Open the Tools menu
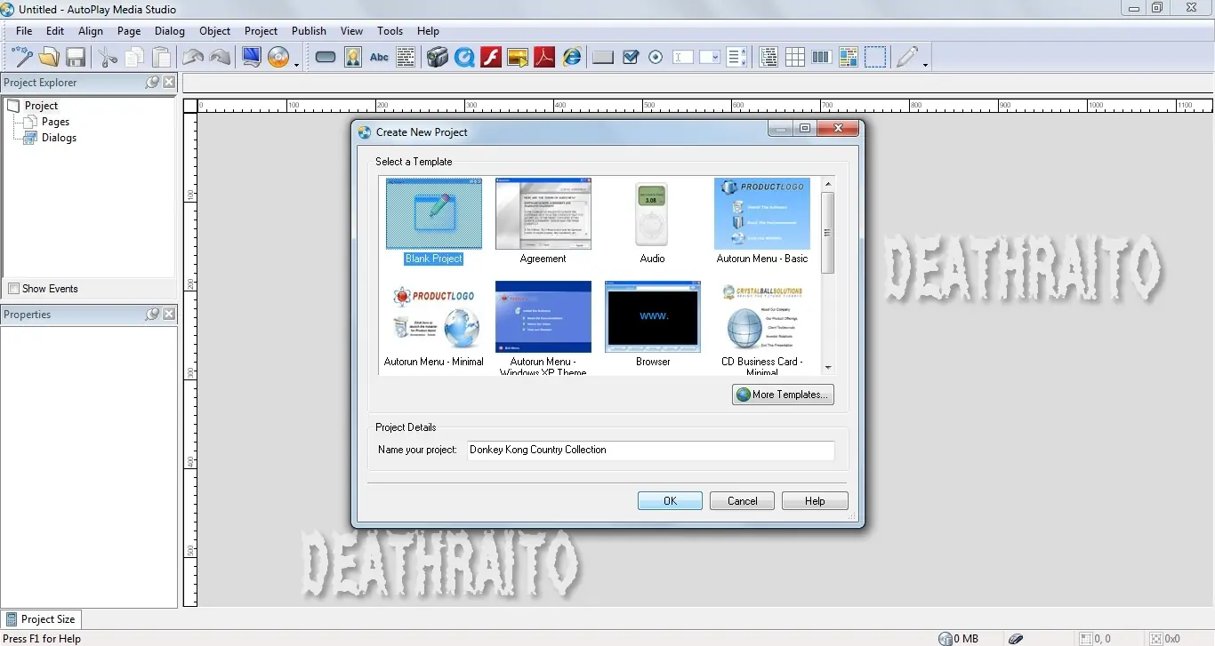The height and width of the screenshot is (646, 1215). [x=390, y=30]
